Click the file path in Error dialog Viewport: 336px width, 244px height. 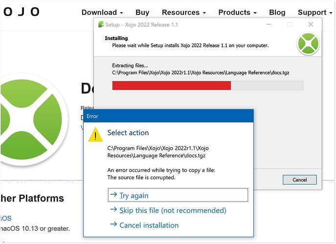pos(158,152)
